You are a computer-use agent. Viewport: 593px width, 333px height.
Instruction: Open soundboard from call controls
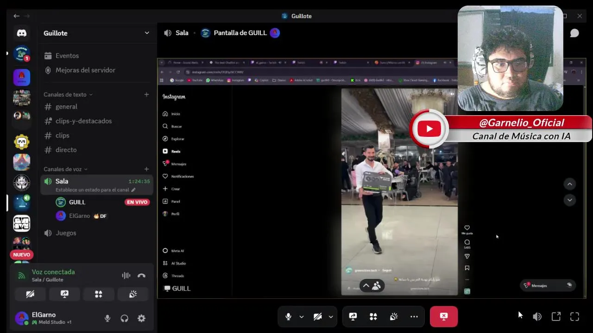[x=394, y=316]
